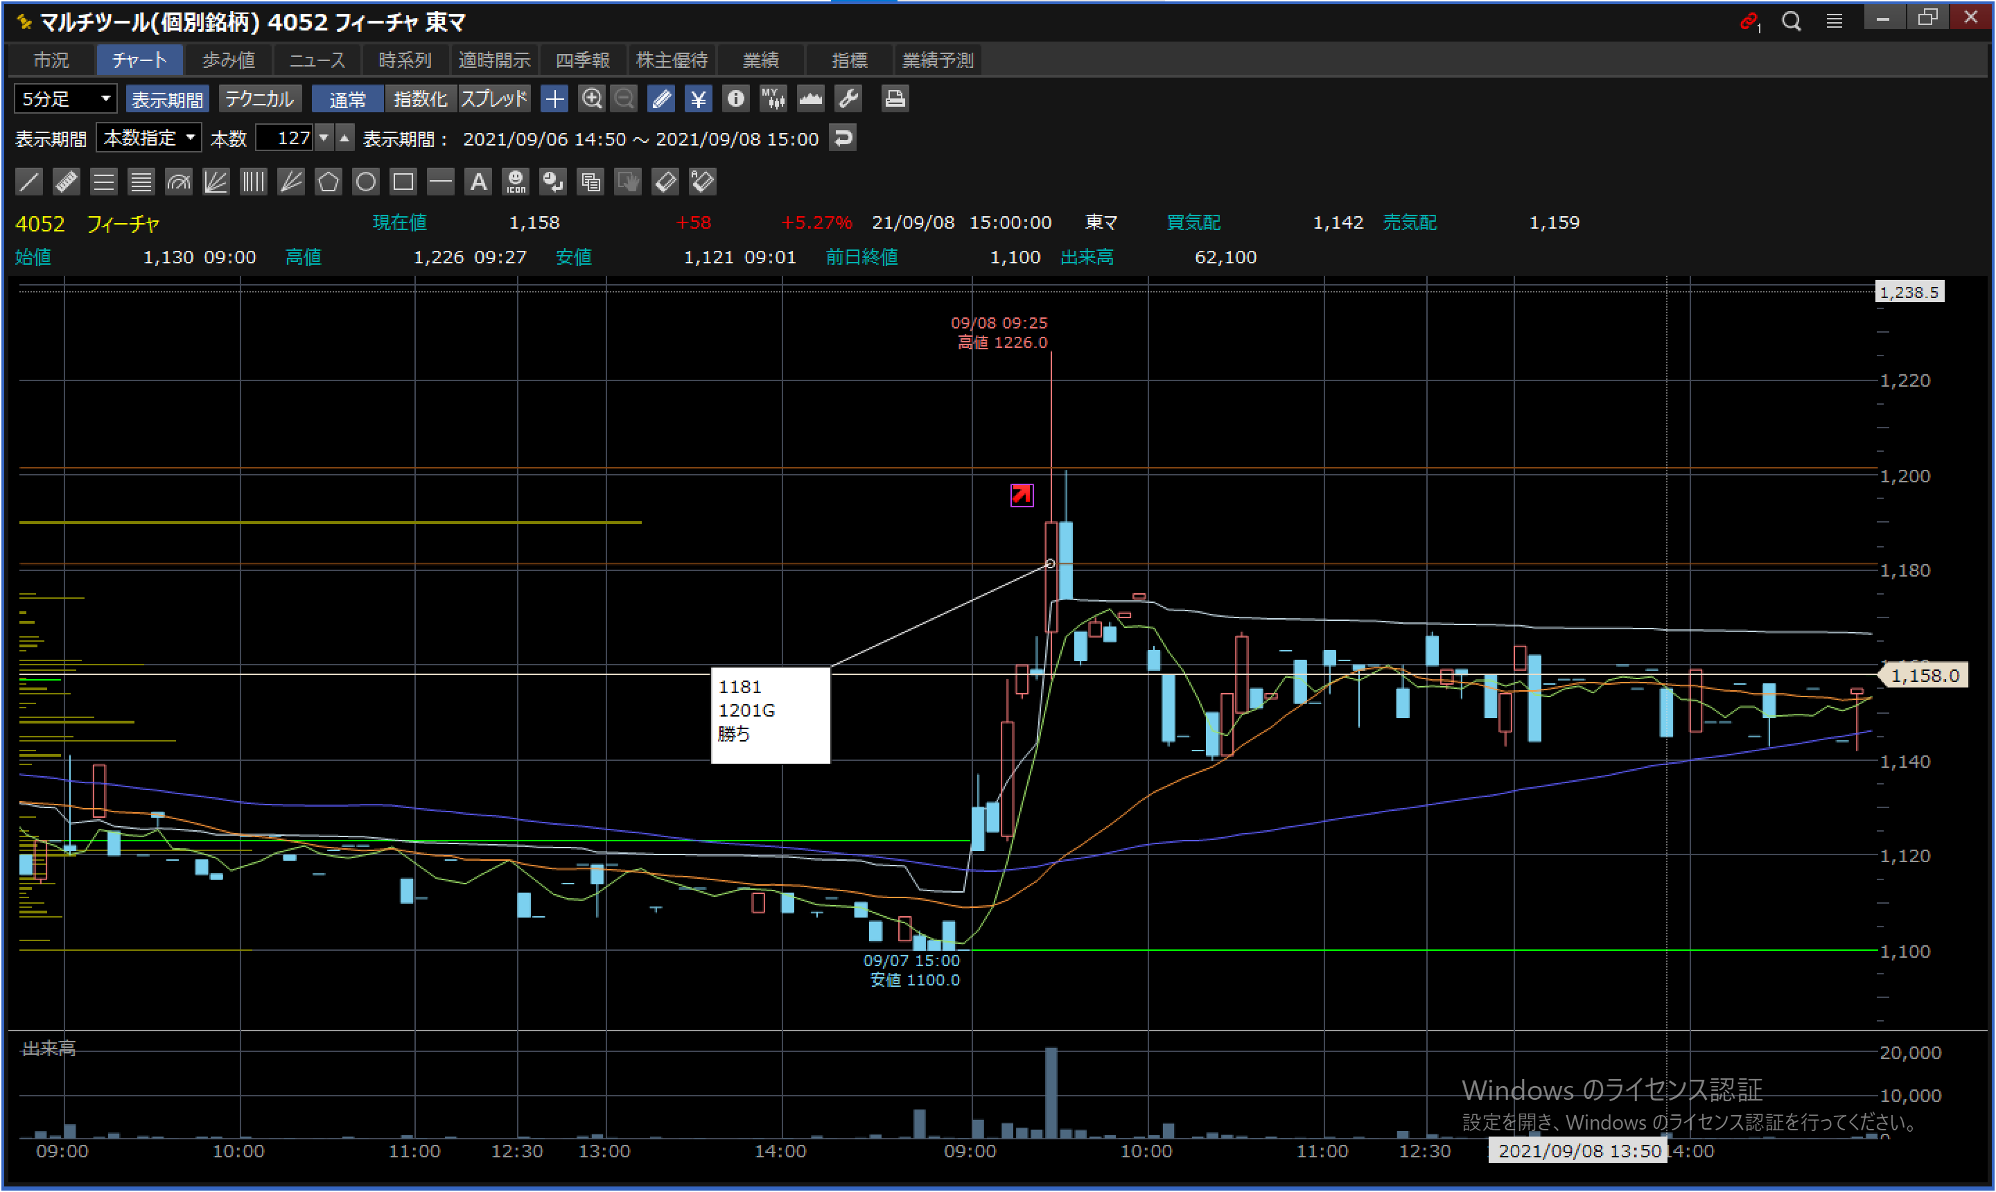Pick the circle drawing tool
The height and width of the screenshot is (1192, 1996).
(365, 182)
